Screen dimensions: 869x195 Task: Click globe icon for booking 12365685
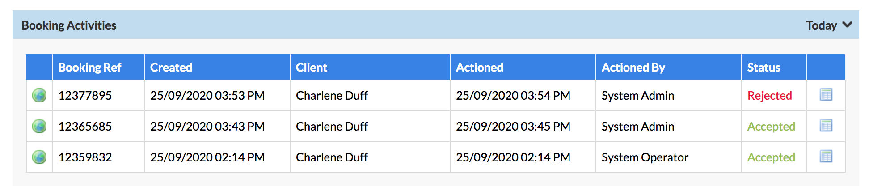[39, 126]
